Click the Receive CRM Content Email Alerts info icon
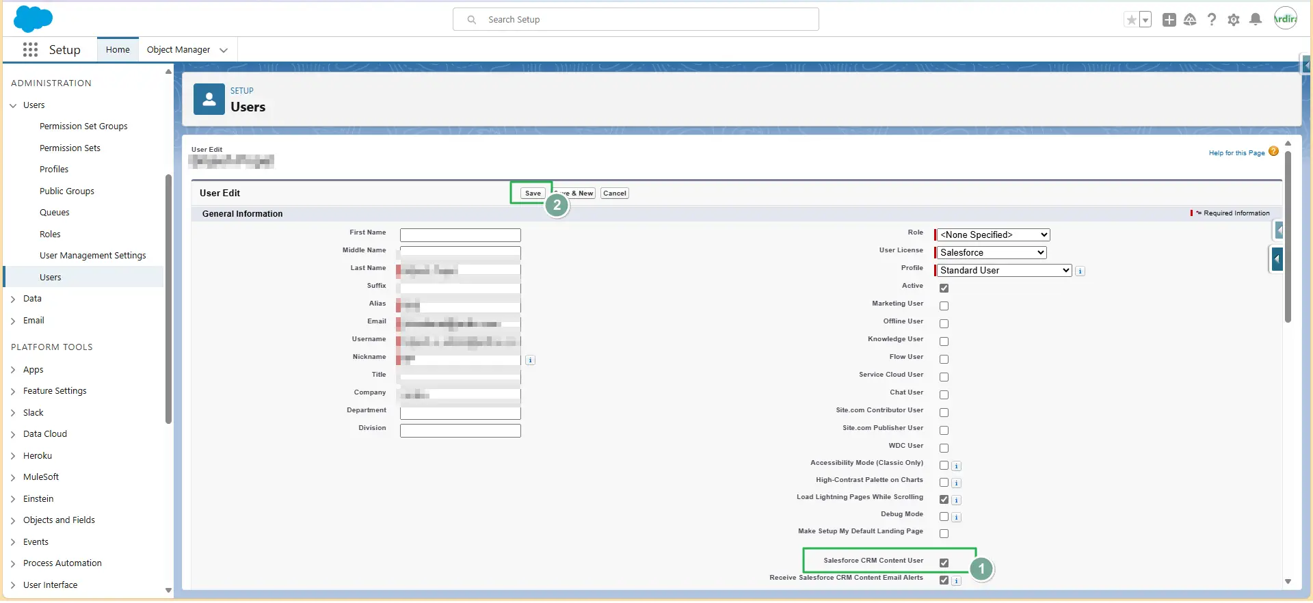The image size is (1313, 603). pos(957,581)
